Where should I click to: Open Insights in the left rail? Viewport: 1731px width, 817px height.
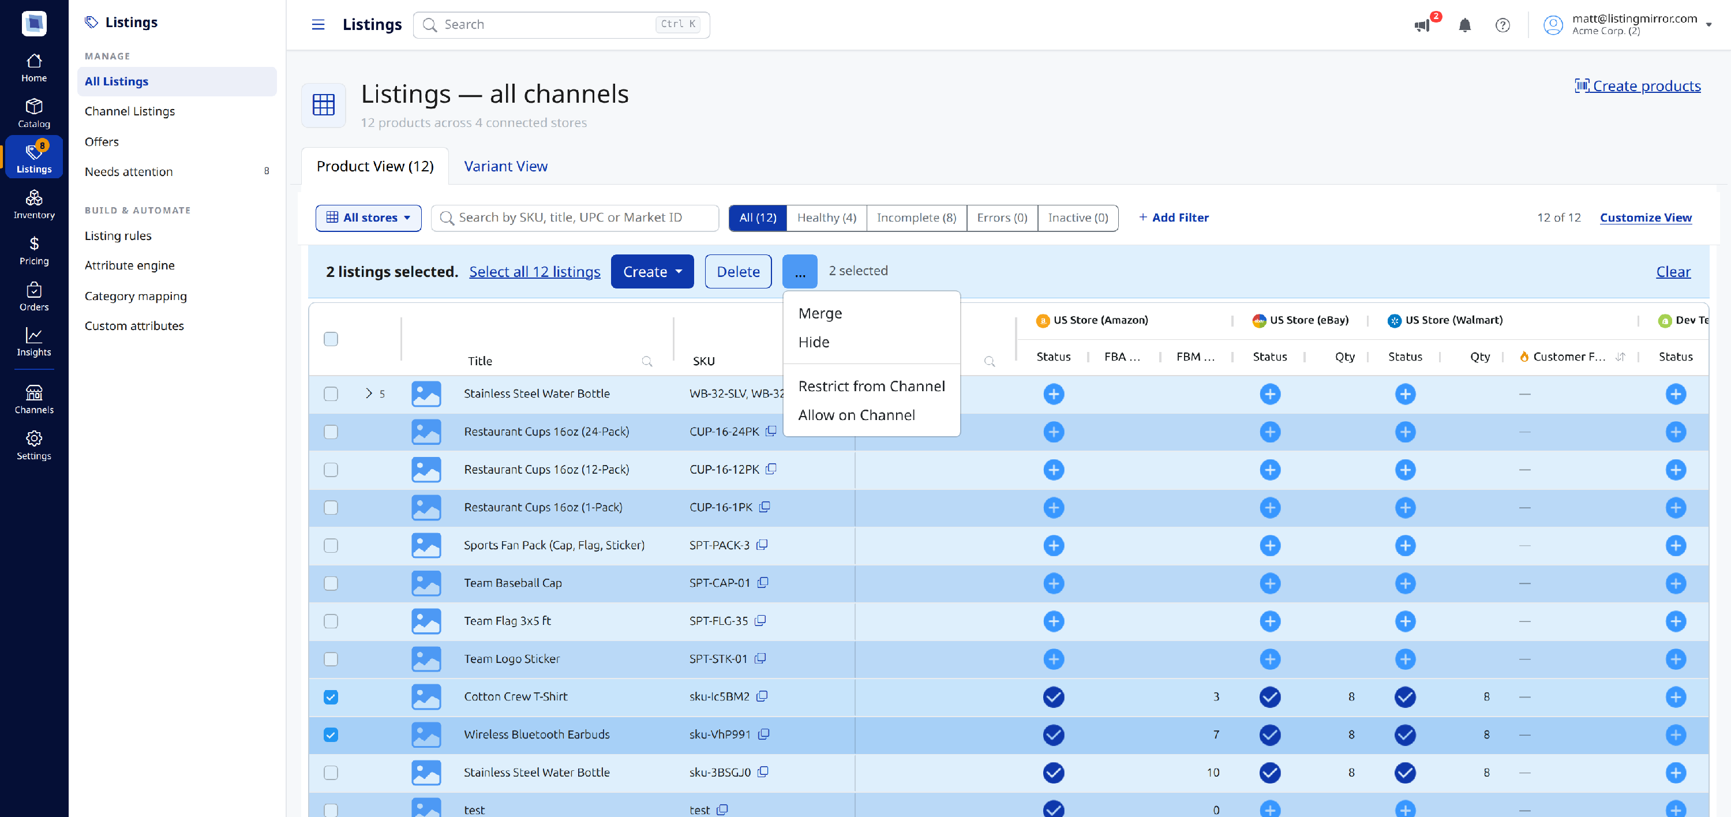[33, 342]
